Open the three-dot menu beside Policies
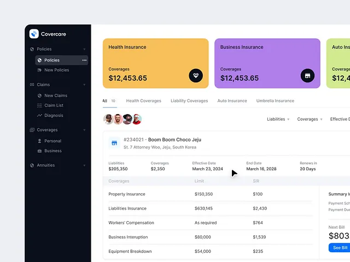Viewport: 350px width, 262px height. click(84, 60)
